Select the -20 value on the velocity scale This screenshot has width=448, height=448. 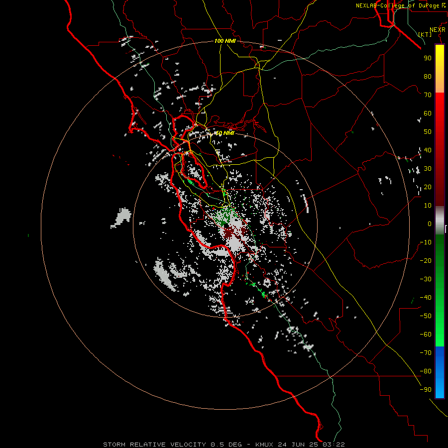coord(426,260)
